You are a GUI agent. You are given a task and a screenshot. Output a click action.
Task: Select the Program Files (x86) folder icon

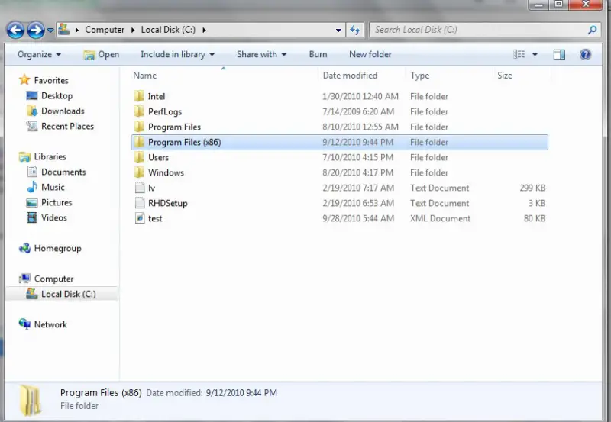coord(139,142)
